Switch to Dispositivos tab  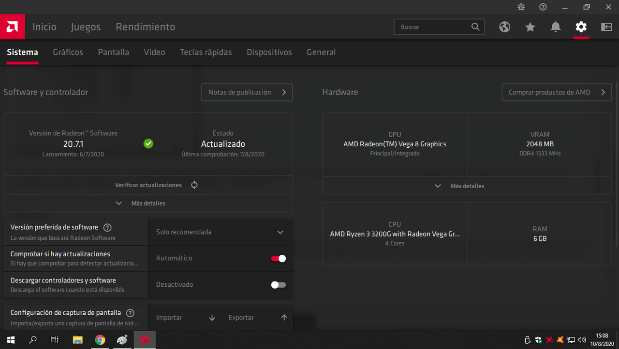point(269,52)
